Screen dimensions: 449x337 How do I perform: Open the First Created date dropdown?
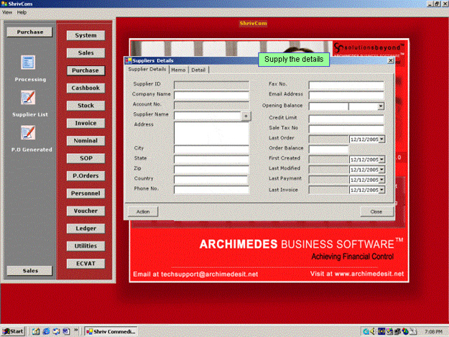[x=381, y=160]
